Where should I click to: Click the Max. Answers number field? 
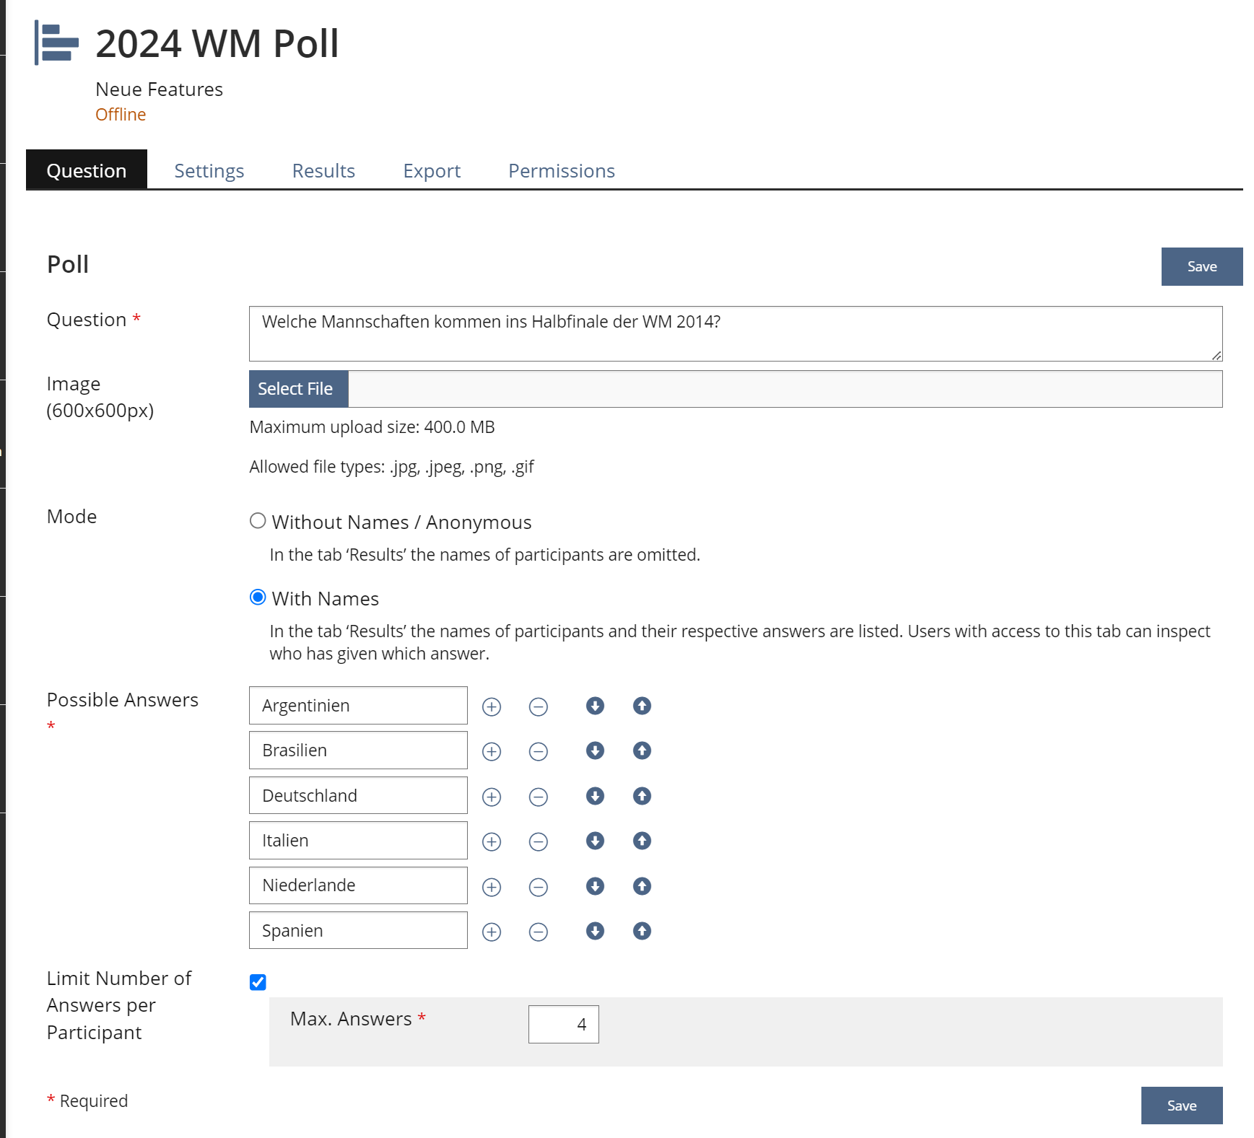pos(563,1024)
